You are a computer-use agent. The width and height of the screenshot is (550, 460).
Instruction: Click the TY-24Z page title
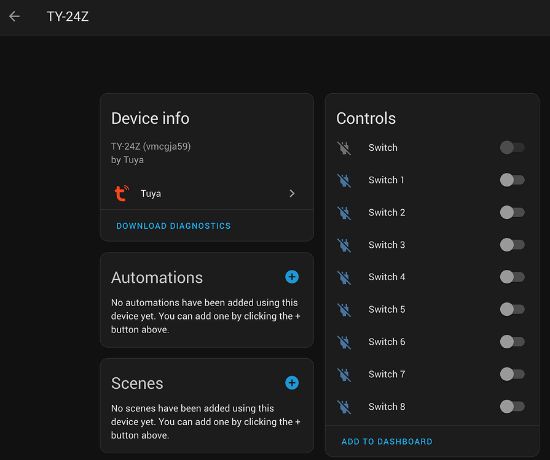68,17
